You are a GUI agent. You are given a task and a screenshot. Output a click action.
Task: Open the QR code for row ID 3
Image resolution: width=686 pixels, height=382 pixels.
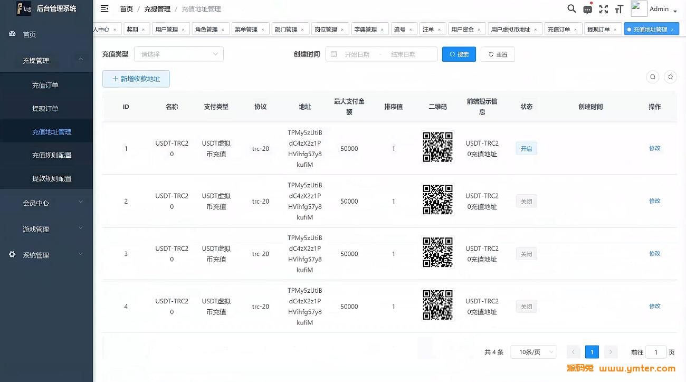[x=438, y=253]
